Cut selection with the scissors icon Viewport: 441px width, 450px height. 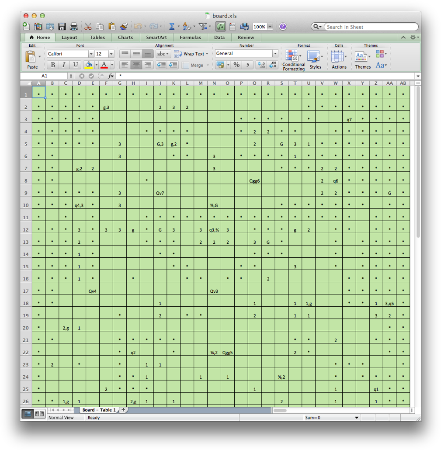pos(88,26)
